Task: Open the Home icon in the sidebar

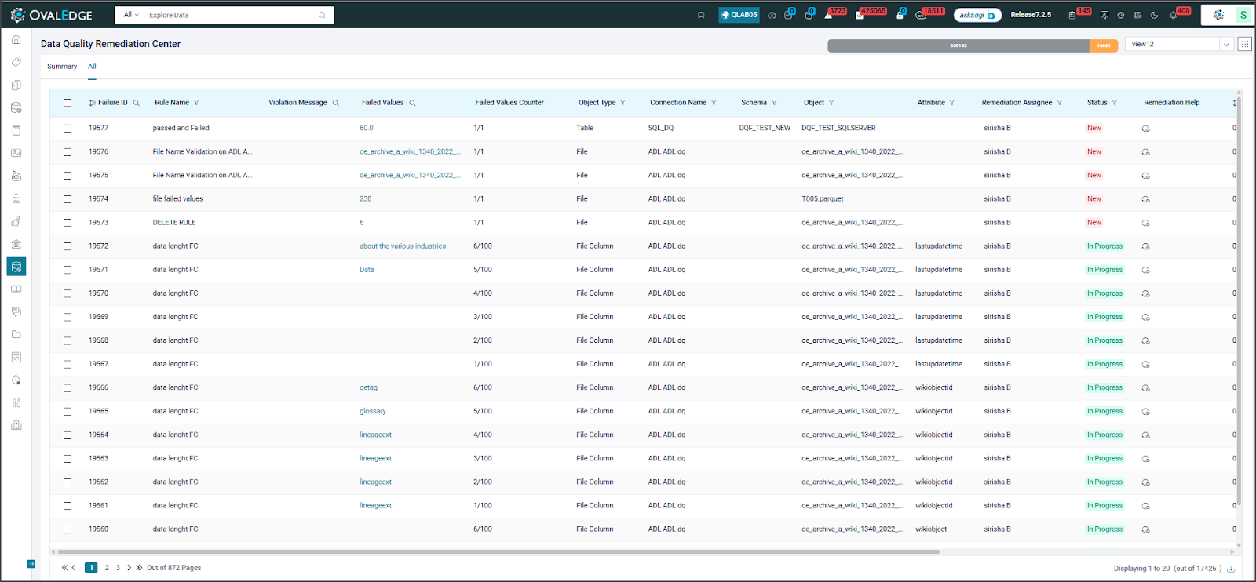Action: pyautogui.click(x=16, y=39)
